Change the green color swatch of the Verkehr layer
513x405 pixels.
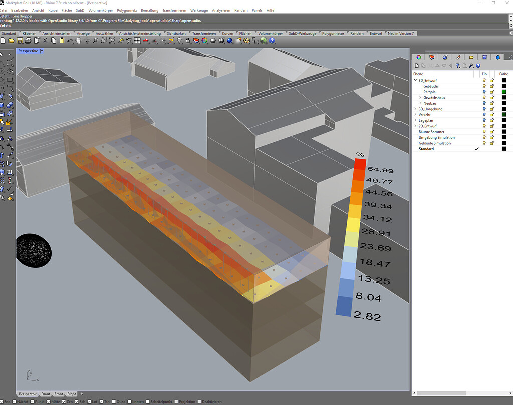504,115
